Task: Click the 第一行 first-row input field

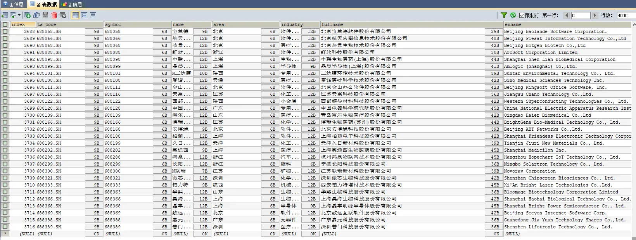Action: coord(581,15)
